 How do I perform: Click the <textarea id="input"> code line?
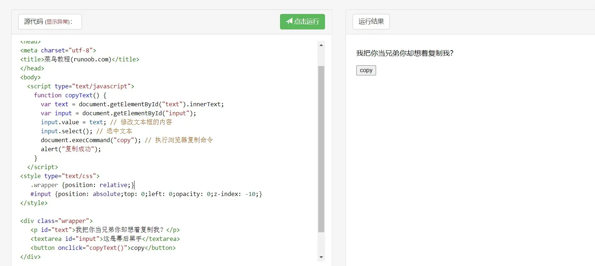point(105,239)
